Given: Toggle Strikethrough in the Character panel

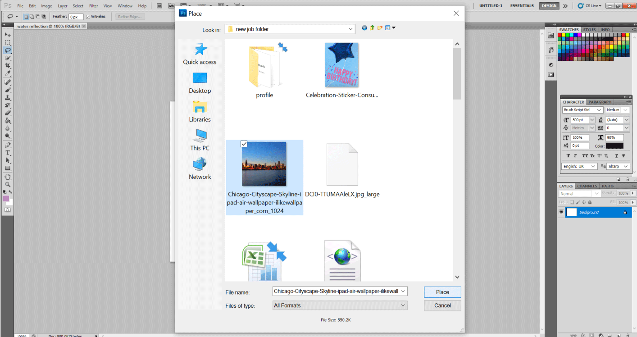Looking at the screenshot, I should point(623,156).
